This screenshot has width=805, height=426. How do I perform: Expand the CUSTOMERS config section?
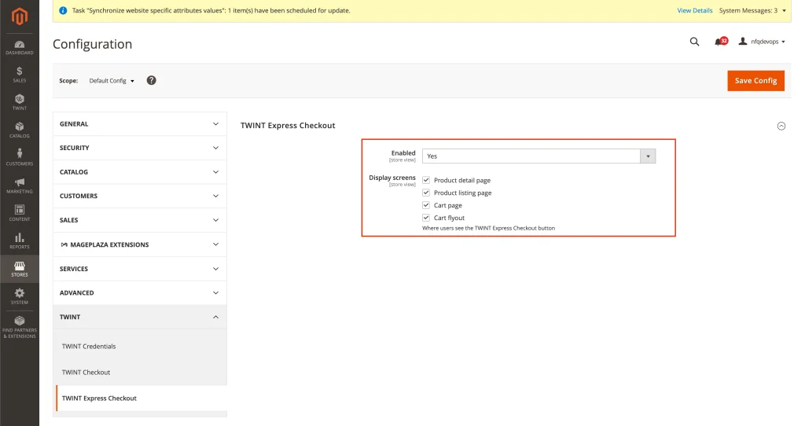pyautogui.click(x=140, y=196)
